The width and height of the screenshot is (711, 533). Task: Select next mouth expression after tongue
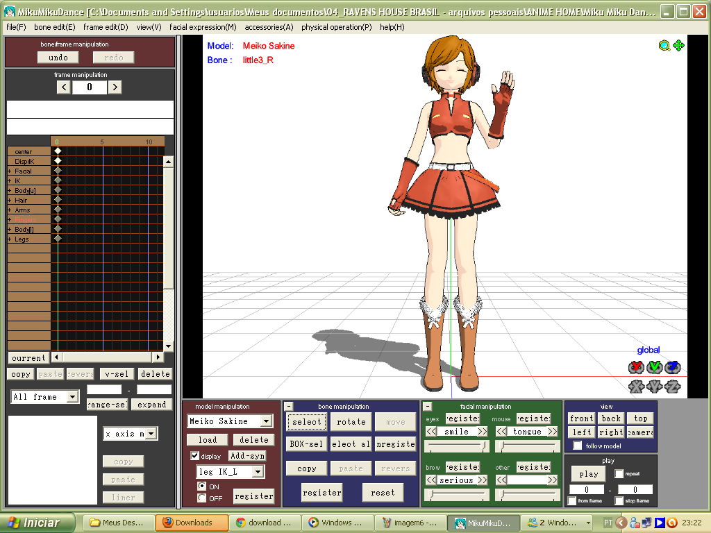coord(552,432)
